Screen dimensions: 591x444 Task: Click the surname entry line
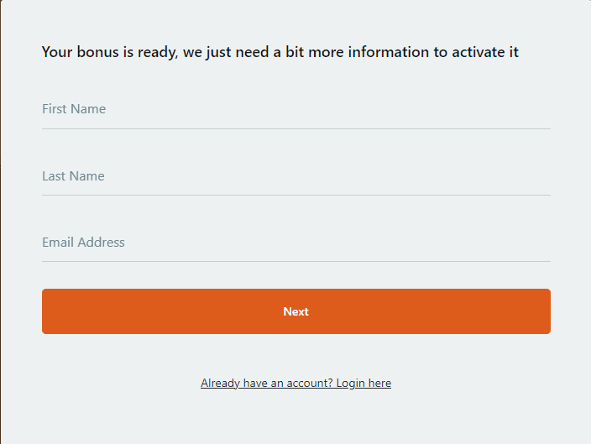pos(295,176)
